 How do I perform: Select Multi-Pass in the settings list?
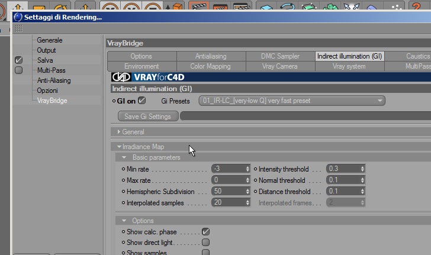pos(52,70)
